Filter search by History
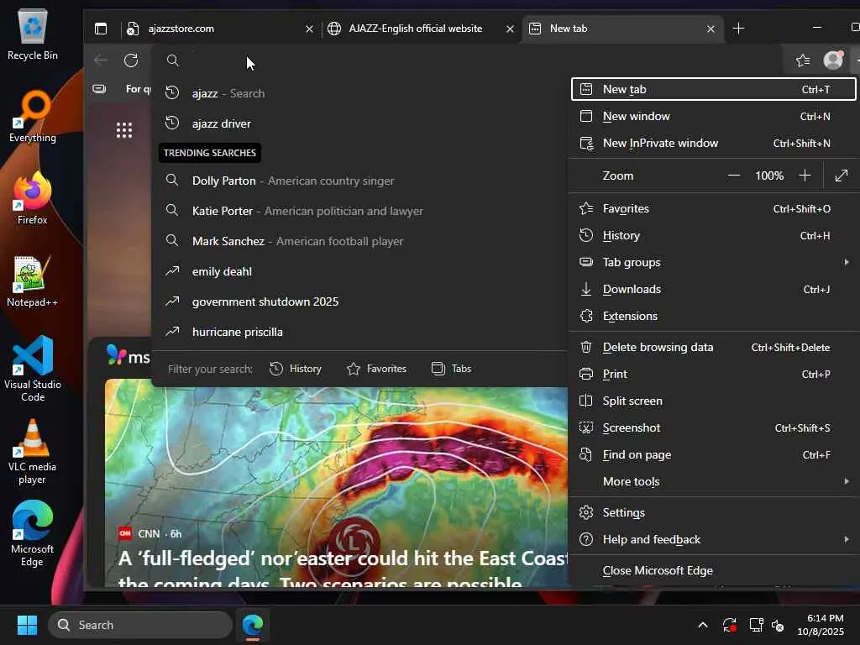 [296, 369]
